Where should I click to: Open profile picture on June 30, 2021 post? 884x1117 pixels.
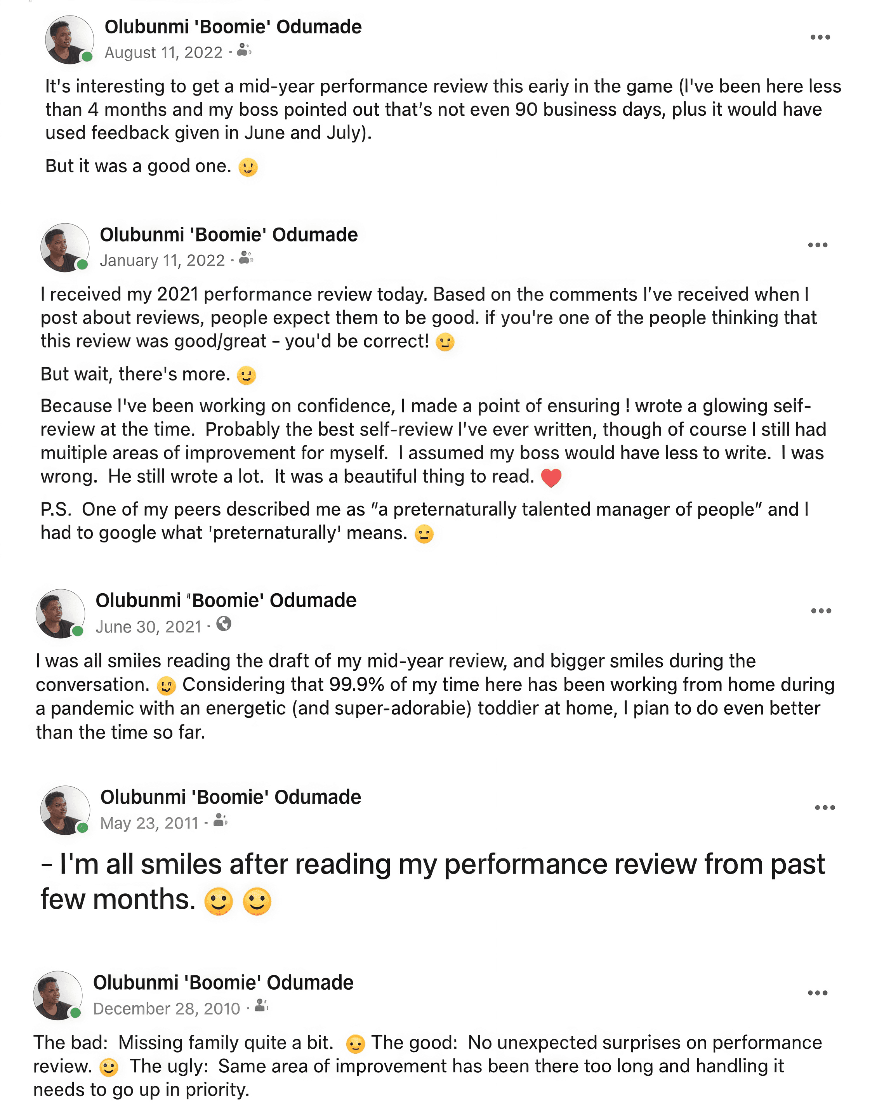(60, 613)
